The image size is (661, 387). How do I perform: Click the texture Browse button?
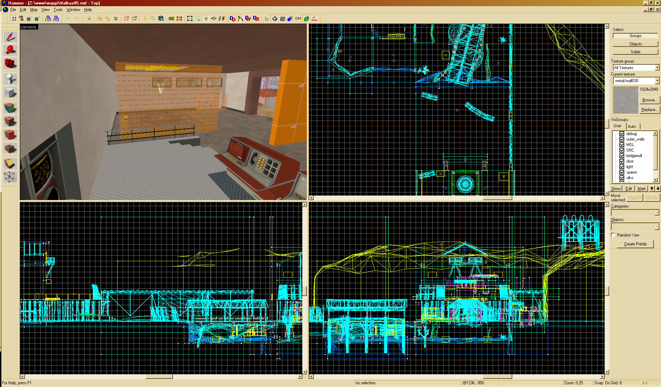pyautogui.click(x=649, y=100)
